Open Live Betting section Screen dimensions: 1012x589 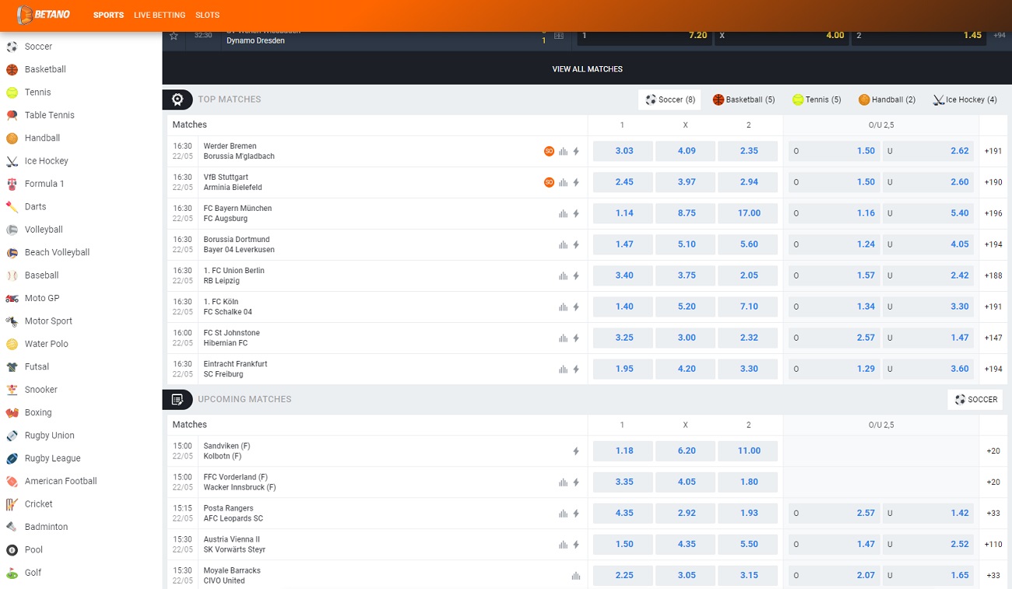160,15
